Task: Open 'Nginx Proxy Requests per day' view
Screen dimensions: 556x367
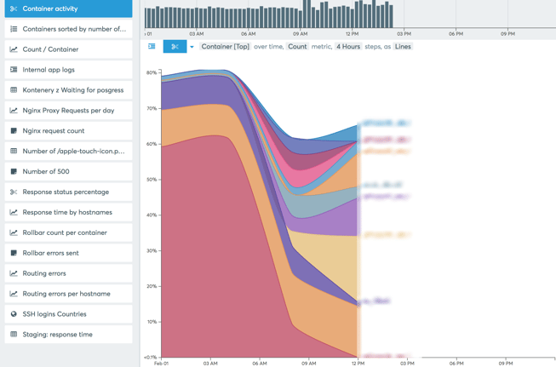Action: [66, 111]
